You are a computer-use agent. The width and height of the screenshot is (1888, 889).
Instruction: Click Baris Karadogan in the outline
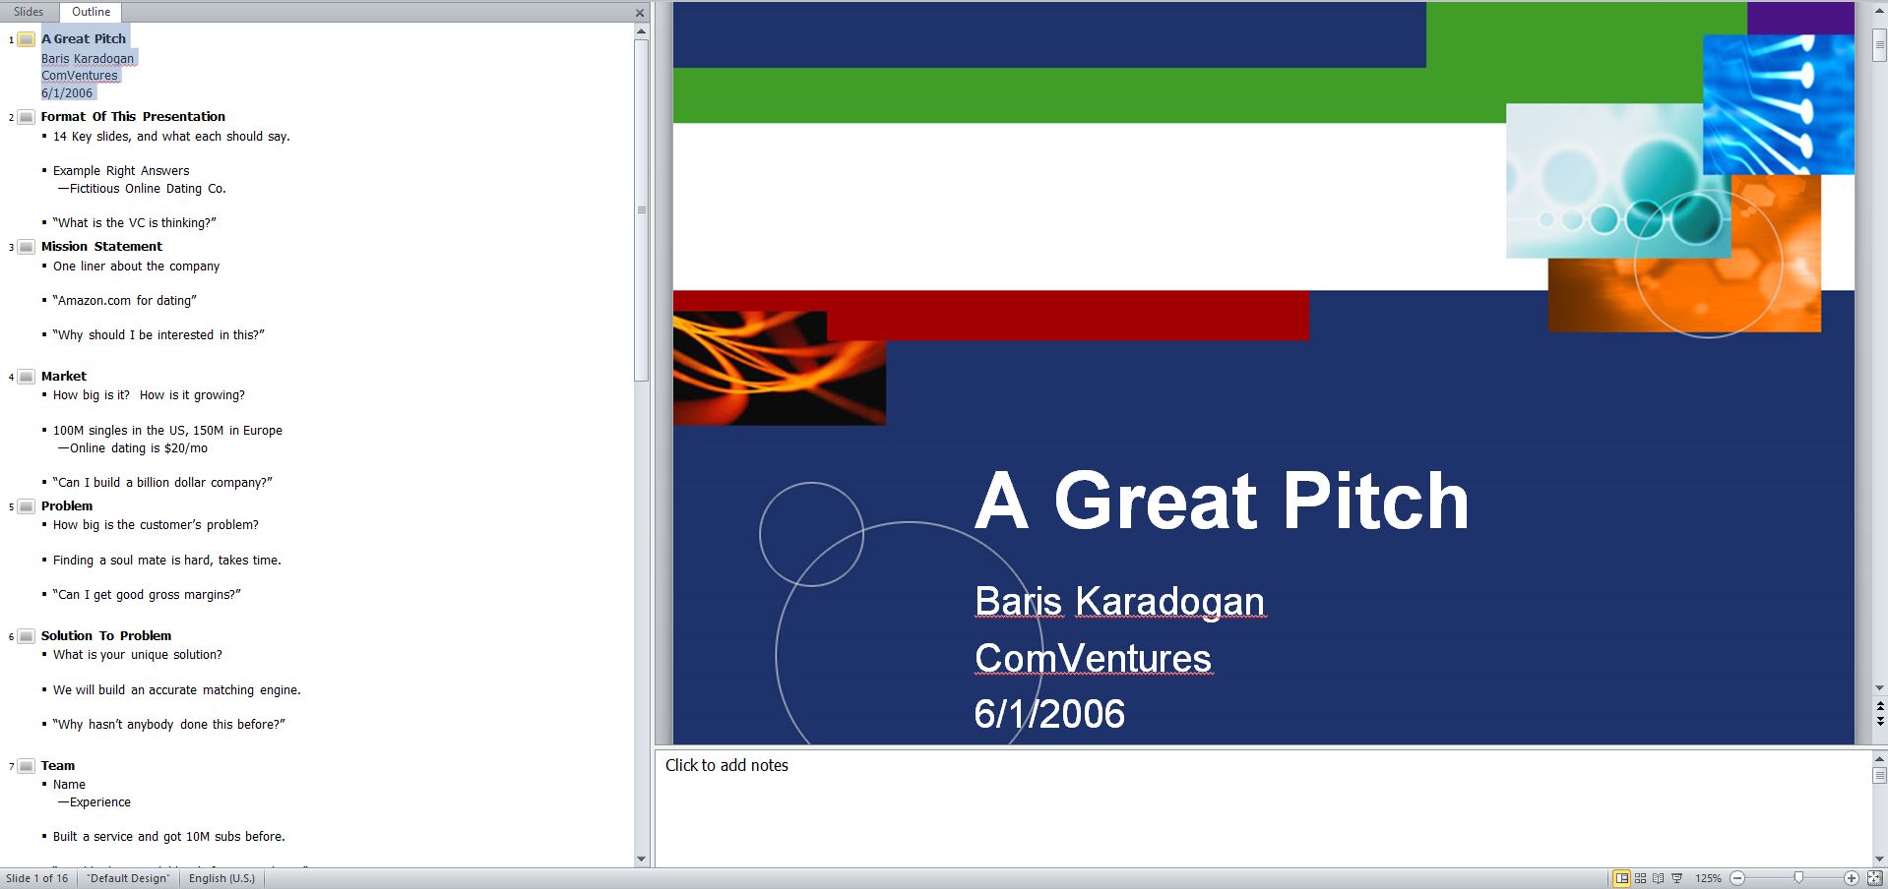(88, 59)
